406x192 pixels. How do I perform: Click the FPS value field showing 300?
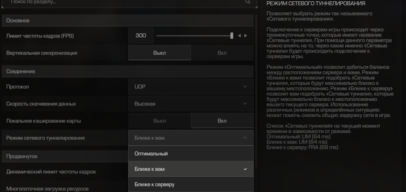[141, 36]
